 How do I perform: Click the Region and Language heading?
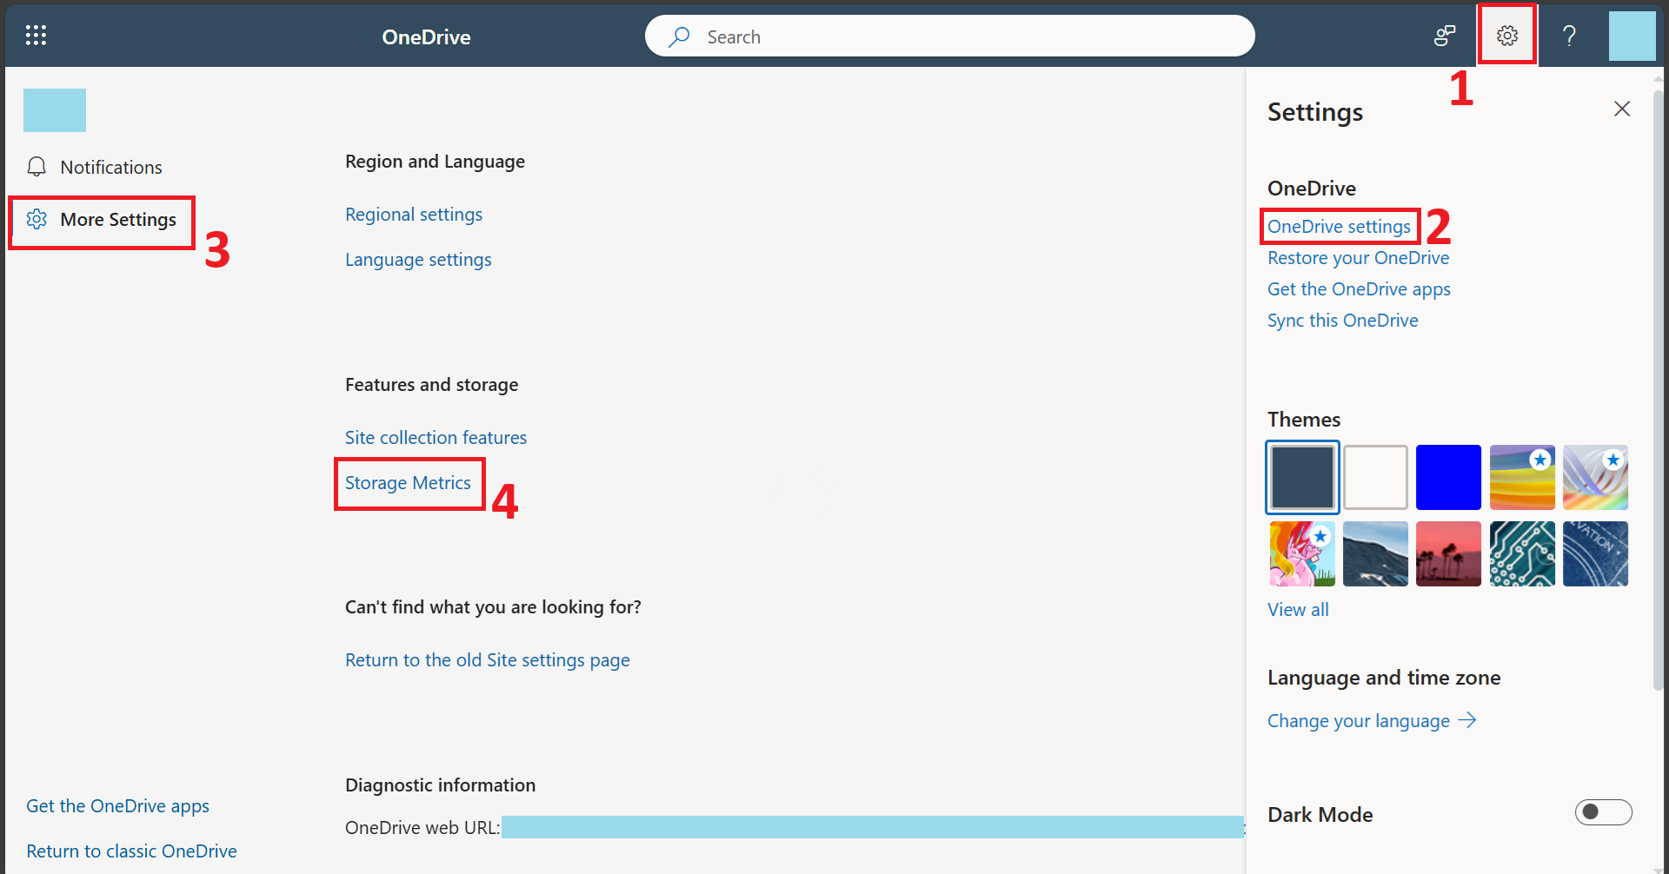point(435,162)
